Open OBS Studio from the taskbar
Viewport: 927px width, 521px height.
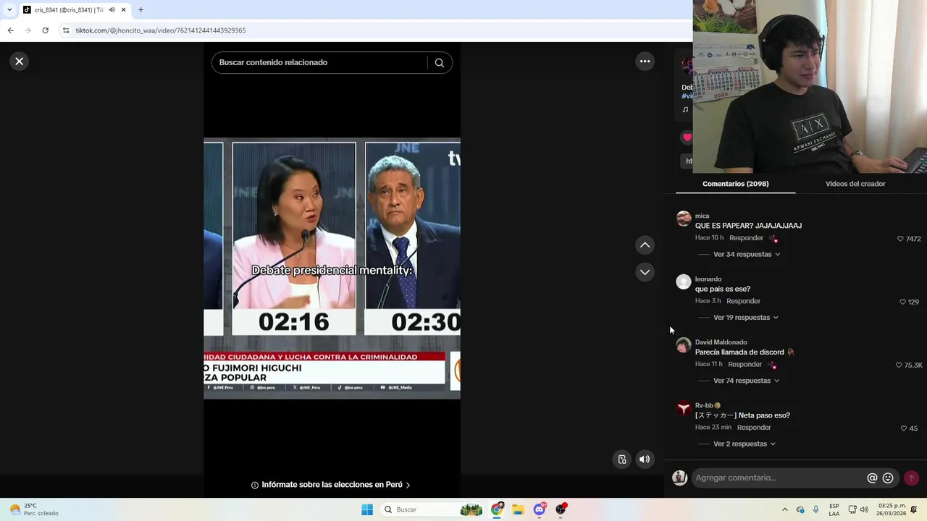(x=561, y=509)
